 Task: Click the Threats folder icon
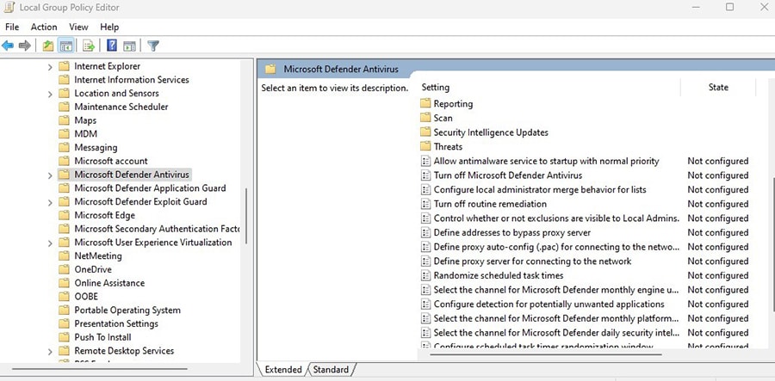tap(425, 146)
